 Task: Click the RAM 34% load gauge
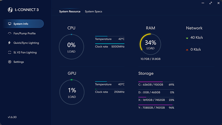coord(150,44)
